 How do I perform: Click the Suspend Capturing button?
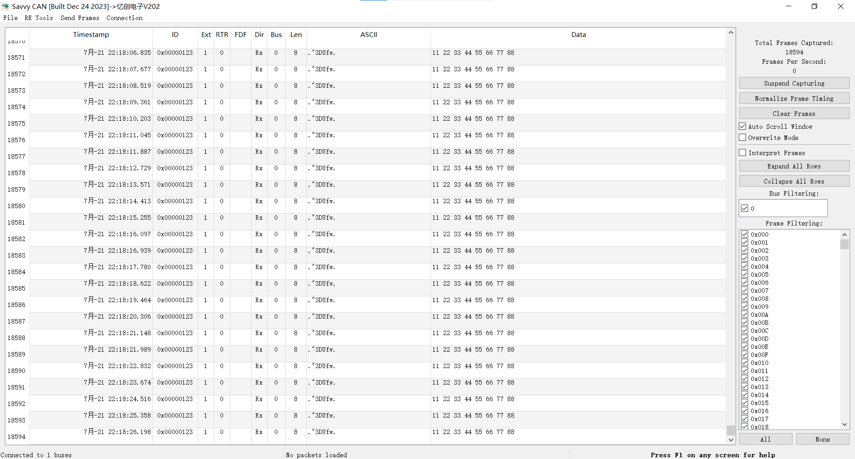[794, 83]
